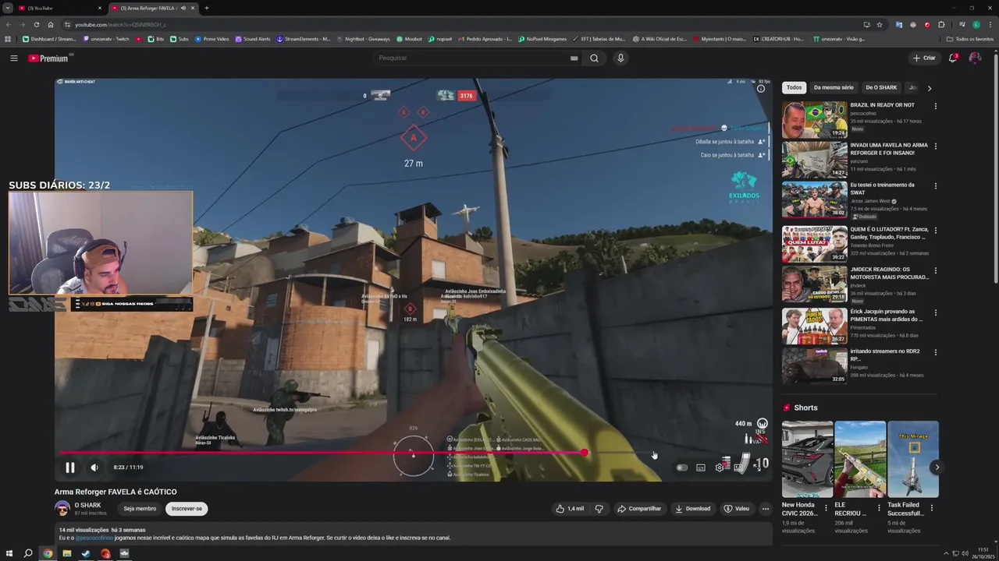Image resolution: width=999 pixels, height=561 pixels.
Task: Open the O SHARK channel avatar
Action: (62, 508)
